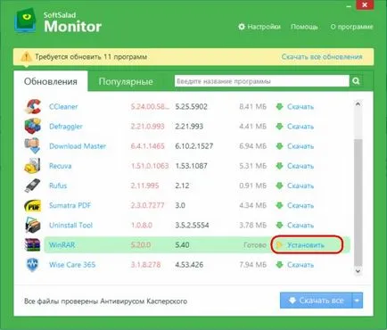Switch to the Популярные tab
The height and width of the screenshot is (330, 387).
point(126,81)
